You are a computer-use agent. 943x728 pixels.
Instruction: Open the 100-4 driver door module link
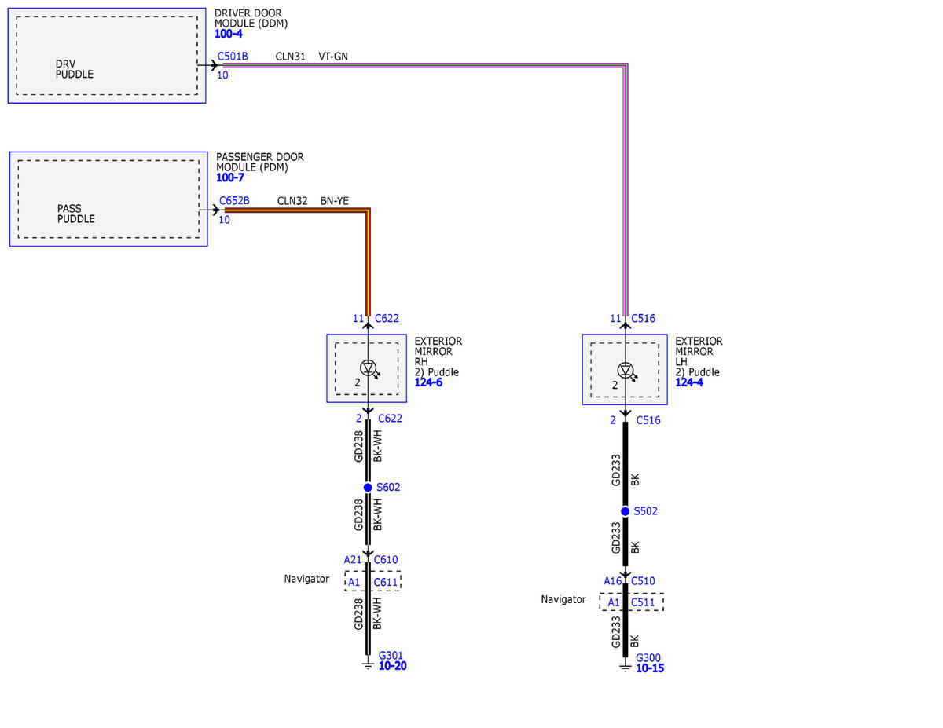229,35
